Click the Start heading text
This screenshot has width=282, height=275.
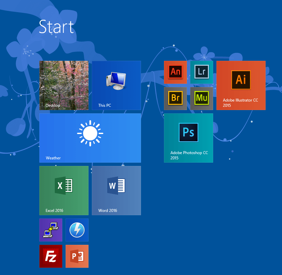point(56,27)
